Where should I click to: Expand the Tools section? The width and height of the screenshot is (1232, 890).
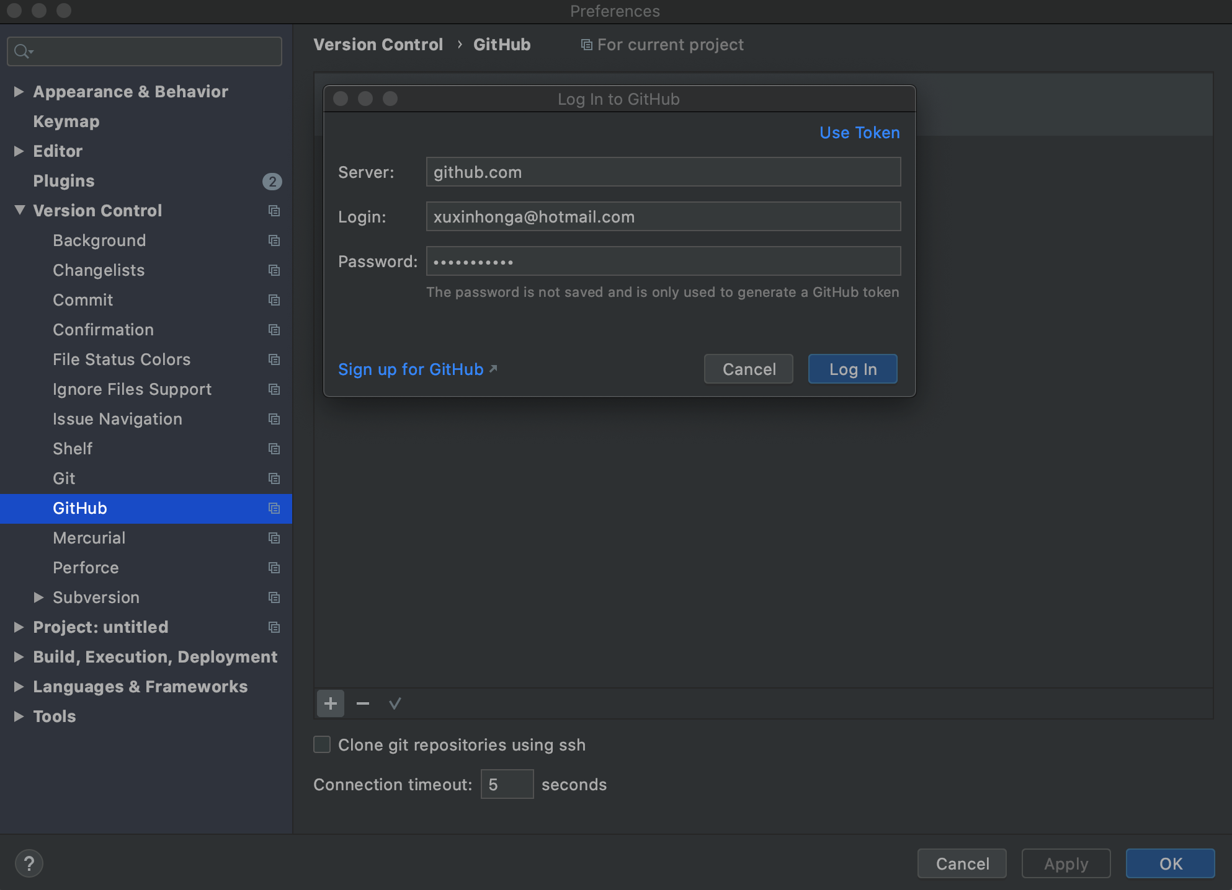tap(19, 716)
